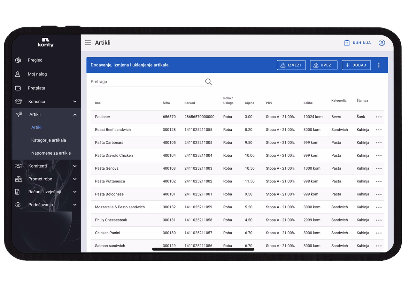The image size is (409, 294).
Task: Open the header more options dots
Action: tap(379, 65)
